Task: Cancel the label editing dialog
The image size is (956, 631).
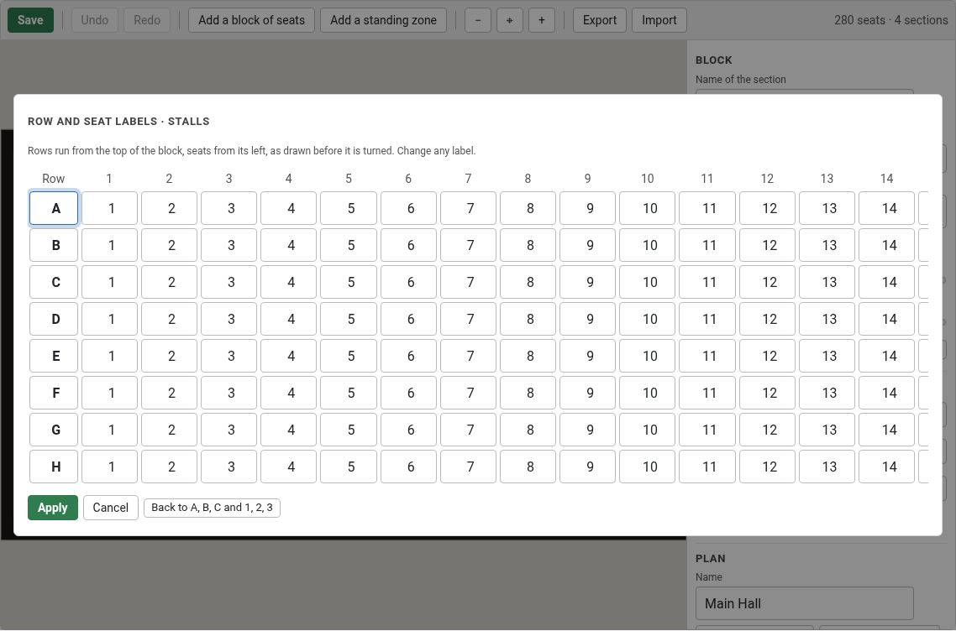Action: [x=110, y=508]
